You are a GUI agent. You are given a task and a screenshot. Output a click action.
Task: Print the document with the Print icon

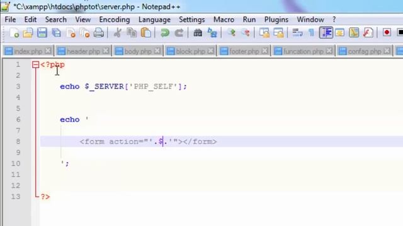coord(99,33)
